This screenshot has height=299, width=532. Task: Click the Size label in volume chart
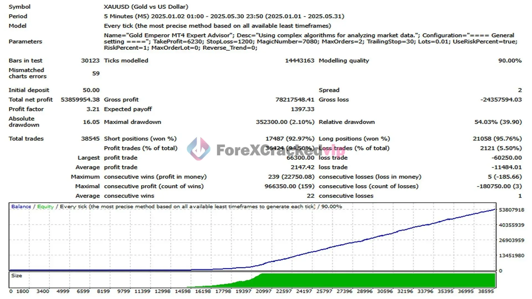(x=17, y=276)
